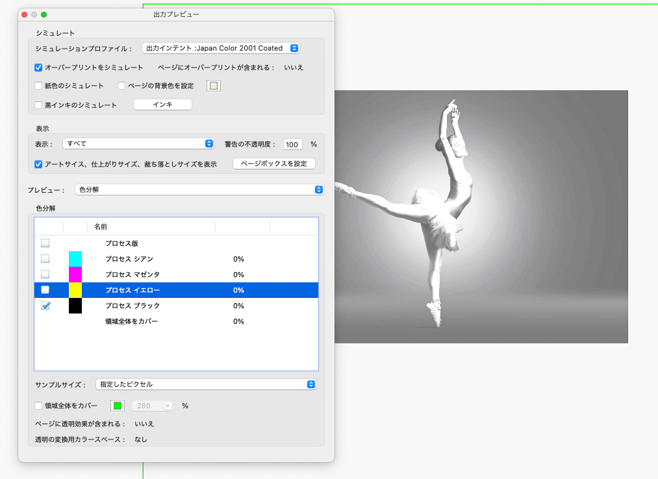Enable 黒インキのシミュレート option
Image resolution: width=658 pixels, height=479 pixels.
(x=38, y=104)
